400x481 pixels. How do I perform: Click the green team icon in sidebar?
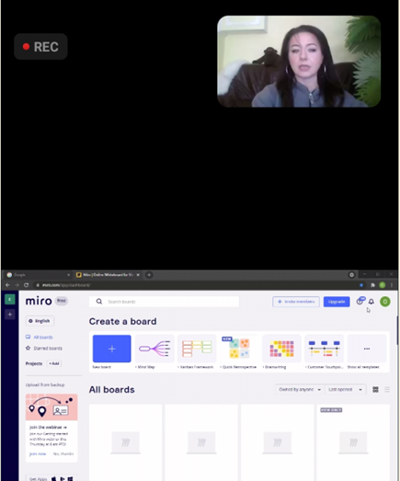(x=10, y=299)
